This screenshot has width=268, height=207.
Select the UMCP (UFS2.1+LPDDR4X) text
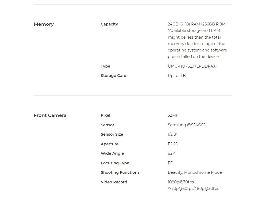tap(192, 66)
